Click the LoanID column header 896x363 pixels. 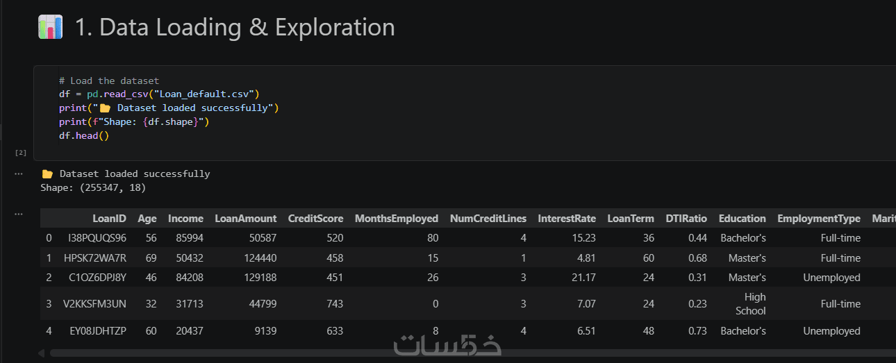tap(109, 219)
